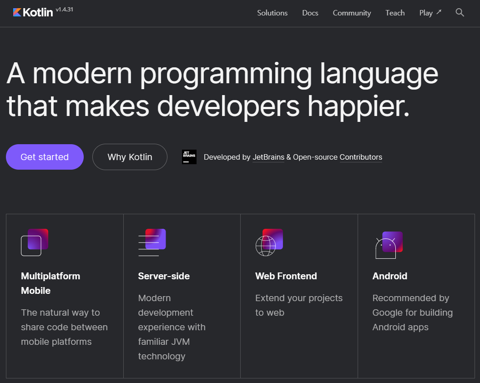The image size is (480, 383).
Task: Click the external-link arrow beside Play
Action: 439,12
